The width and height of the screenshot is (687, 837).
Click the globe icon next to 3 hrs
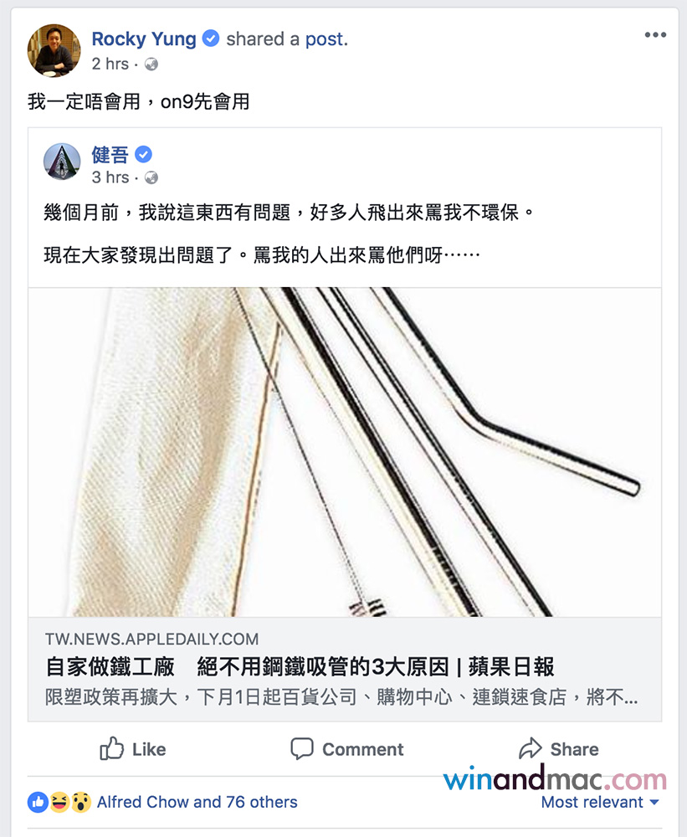point(151,177)
